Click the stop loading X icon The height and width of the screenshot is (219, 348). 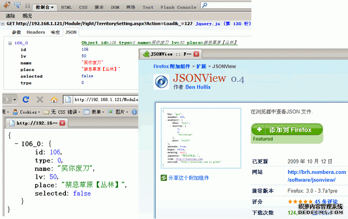pos(40,99)
